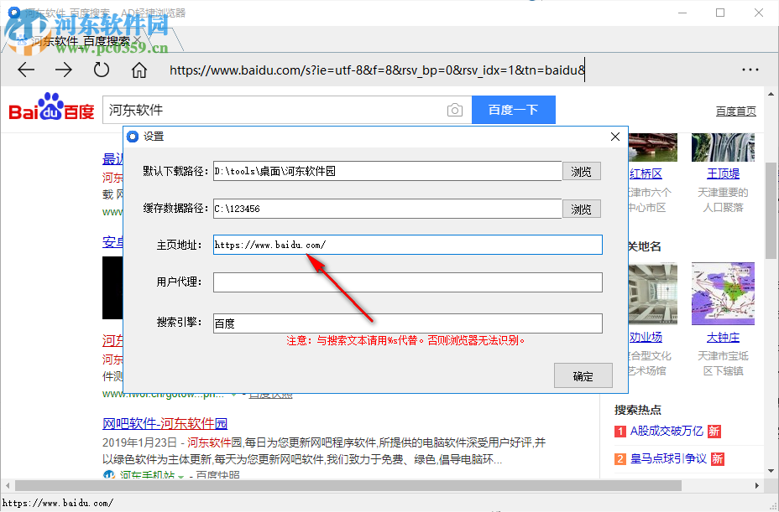Switch to the 河东软件 百度搜索 tab
The image size is (779, 512).
[x=81, y=39]
